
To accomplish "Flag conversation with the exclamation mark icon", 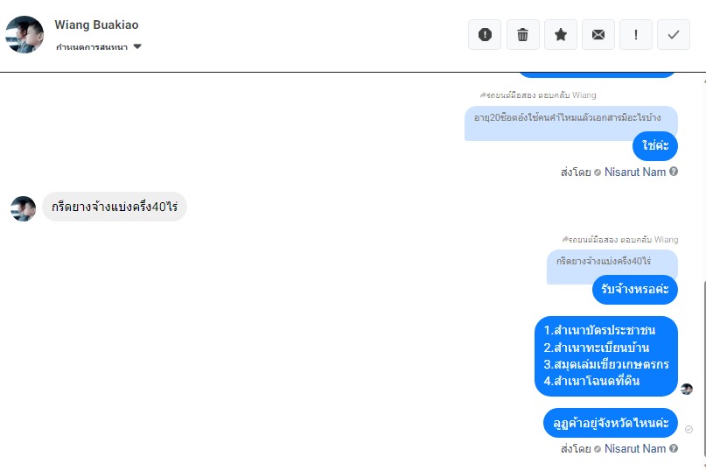I will point(636,35).
